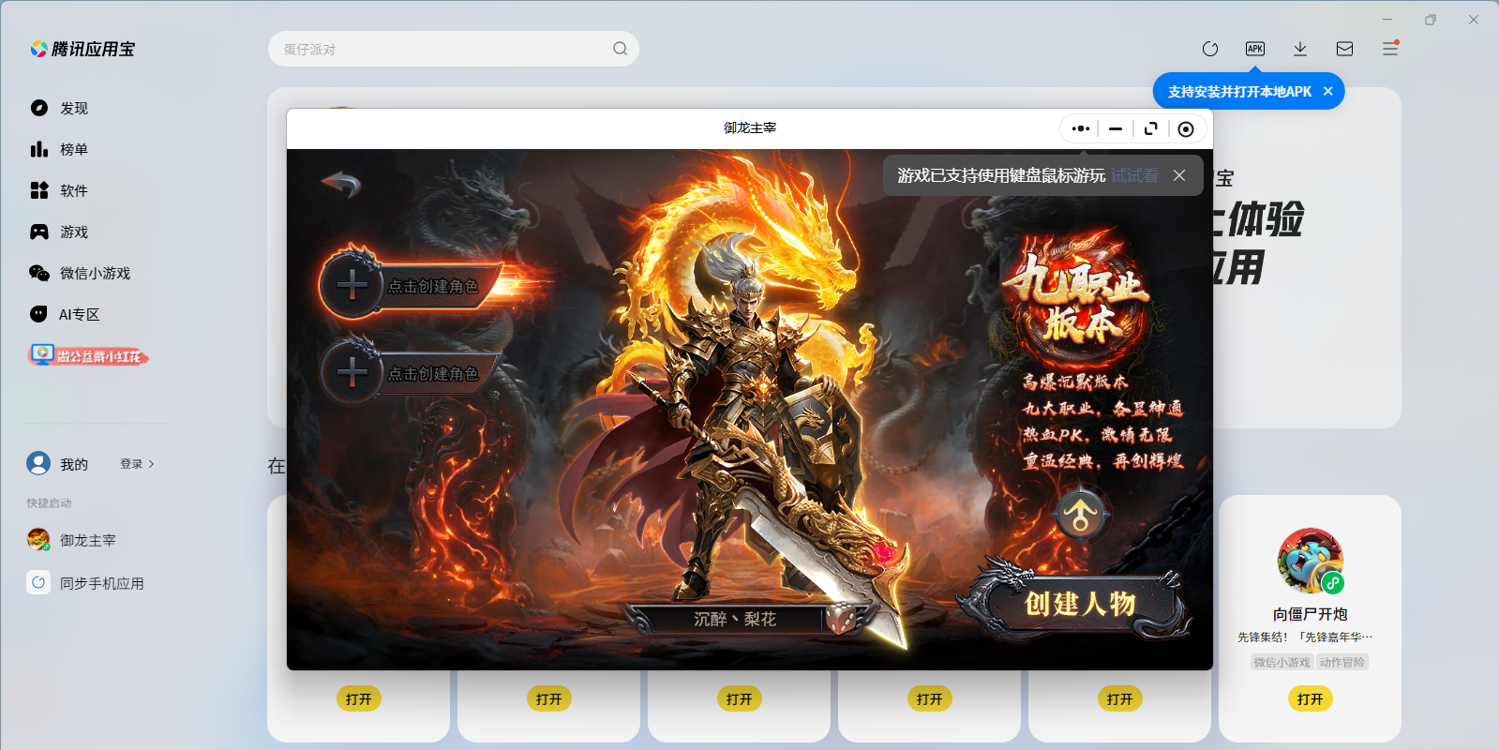Open the downloads arrow icon
Image resolution: width=1499 pixels, height=750 pixels.
point(1300,49)
